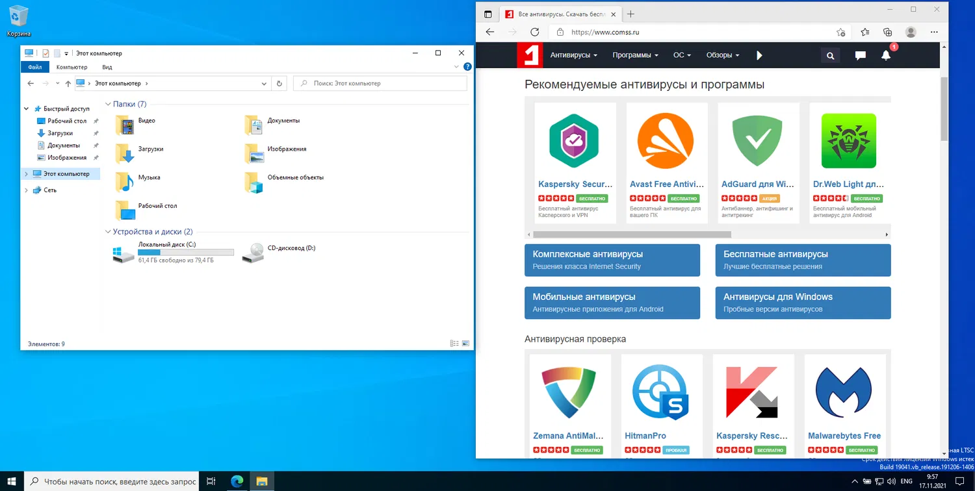Image resolution: width=975 pixels, height=491 pixels.
Task: Expand the Этот компьютер tree node
Action: click(x=27, y=174)
